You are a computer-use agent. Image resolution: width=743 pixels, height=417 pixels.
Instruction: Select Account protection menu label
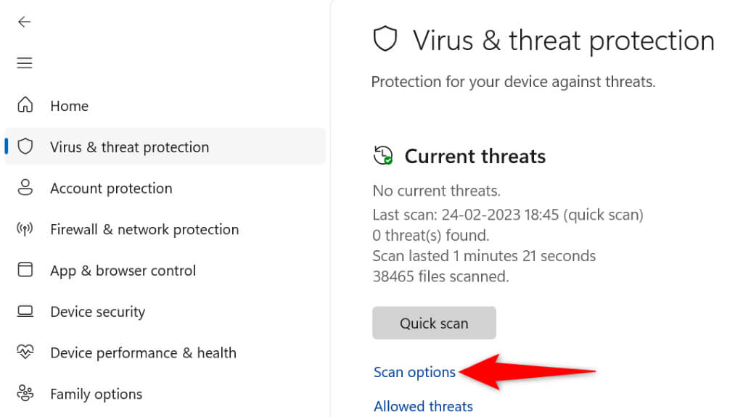pos(111,189)
